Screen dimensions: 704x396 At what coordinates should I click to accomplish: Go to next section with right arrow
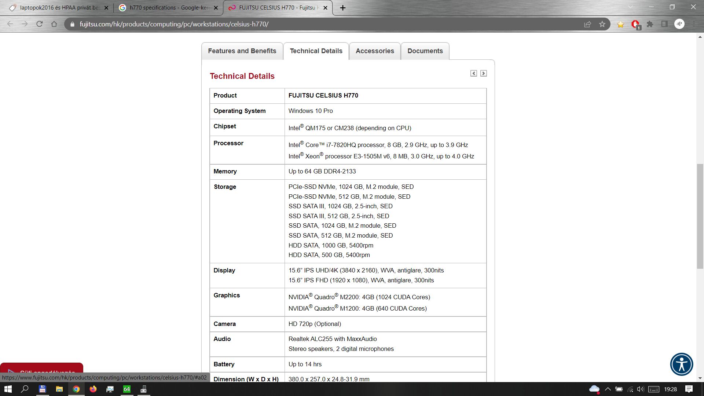(484, 73)
